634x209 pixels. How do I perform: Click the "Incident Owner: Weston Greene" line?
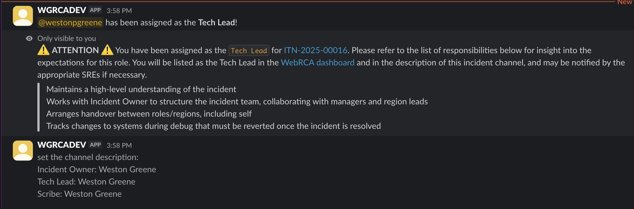tap(97, 169)
